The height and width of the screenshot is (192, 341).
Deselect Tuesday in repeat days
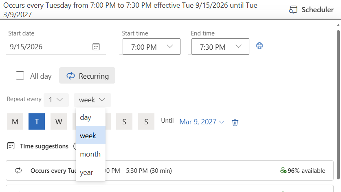[37, 121]
